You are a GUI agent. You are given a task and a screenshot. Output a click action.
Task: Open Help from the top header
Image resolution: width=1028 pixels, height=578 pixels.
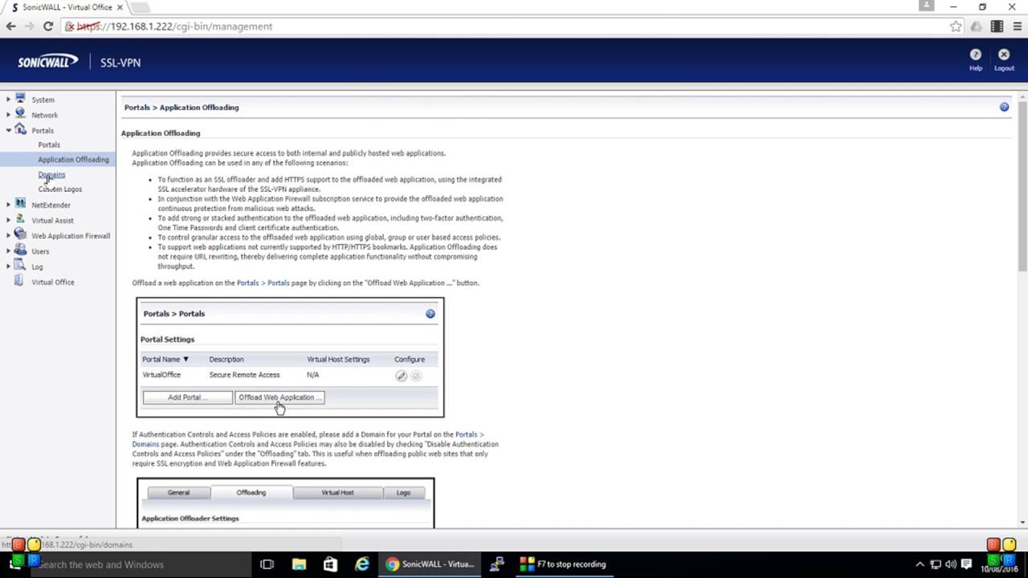click(975, 59)
